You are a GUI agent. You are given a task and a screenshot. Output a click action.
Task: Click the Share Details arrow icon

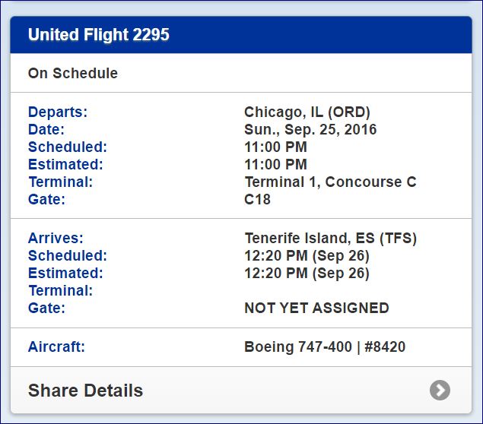coord(440,391)
